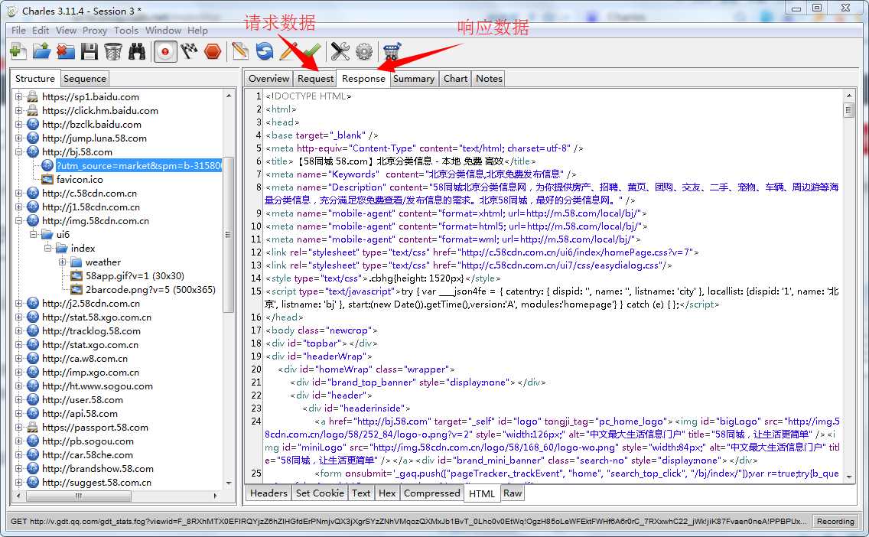Show the Raw sub-tab
This screenshot has height=537, width=869.
coord(513,493)
